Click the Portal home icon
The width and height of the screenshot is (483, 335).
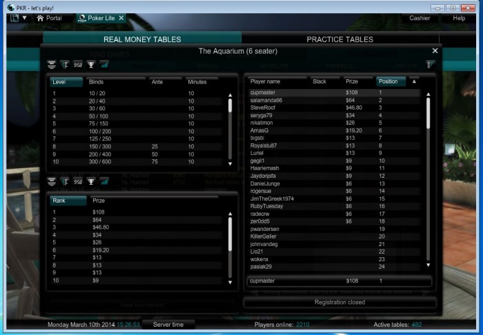[x=40, y=18]
